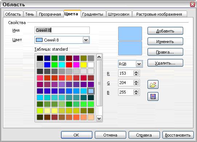Click into the Имя text field

tap(62, 30)
